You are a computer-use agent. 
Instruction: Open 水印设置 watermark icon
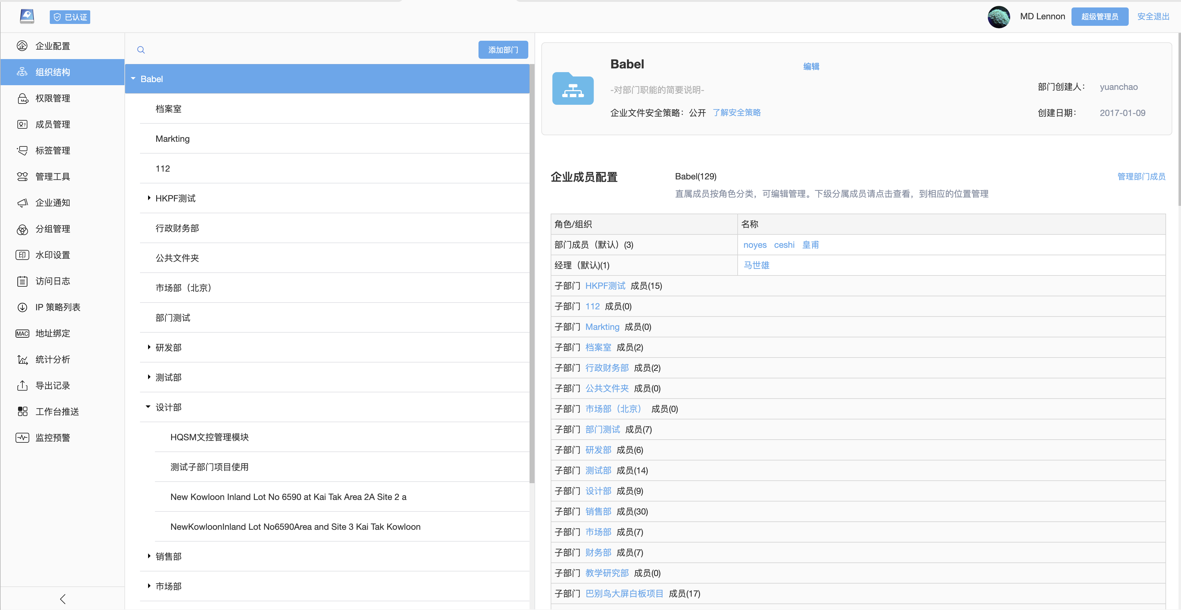tap(22, 255)
